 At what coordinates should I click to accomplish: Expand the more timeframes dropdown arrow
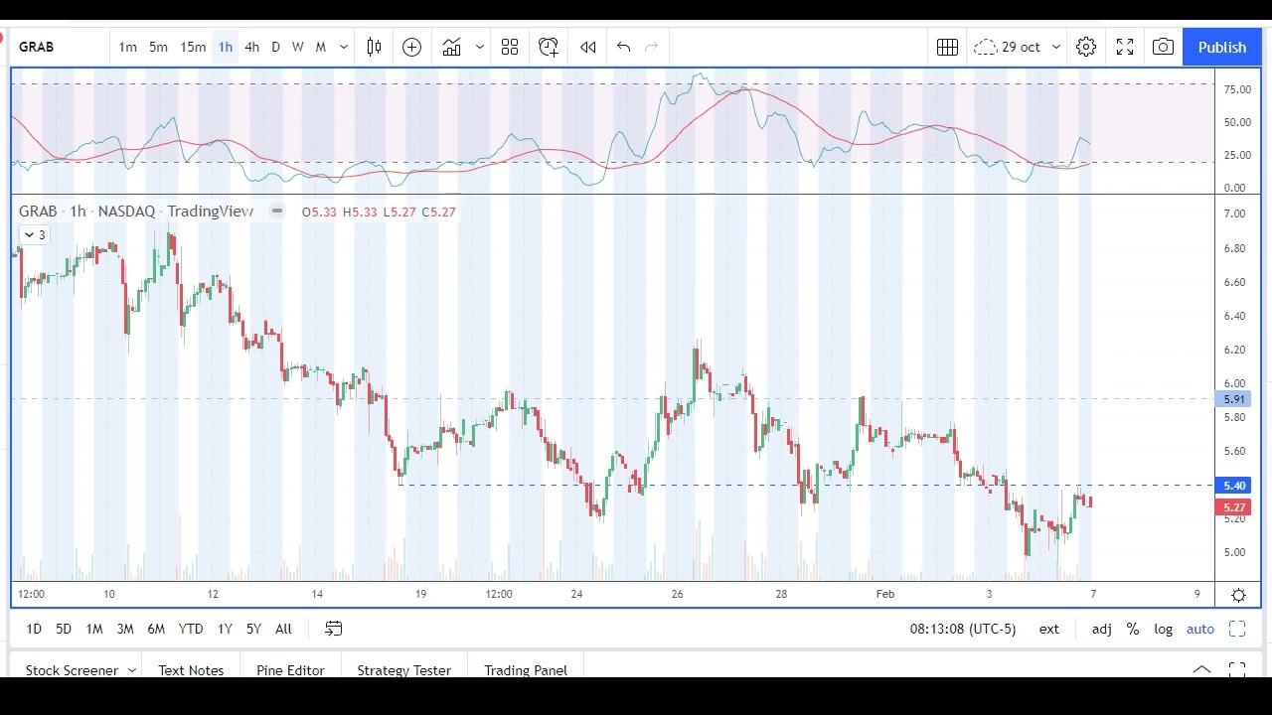344,47
